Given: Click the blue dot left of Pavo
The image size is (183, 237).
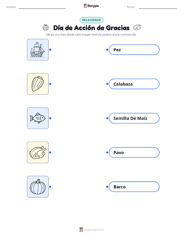Looking at the screenshot, I should coord(107,152).
